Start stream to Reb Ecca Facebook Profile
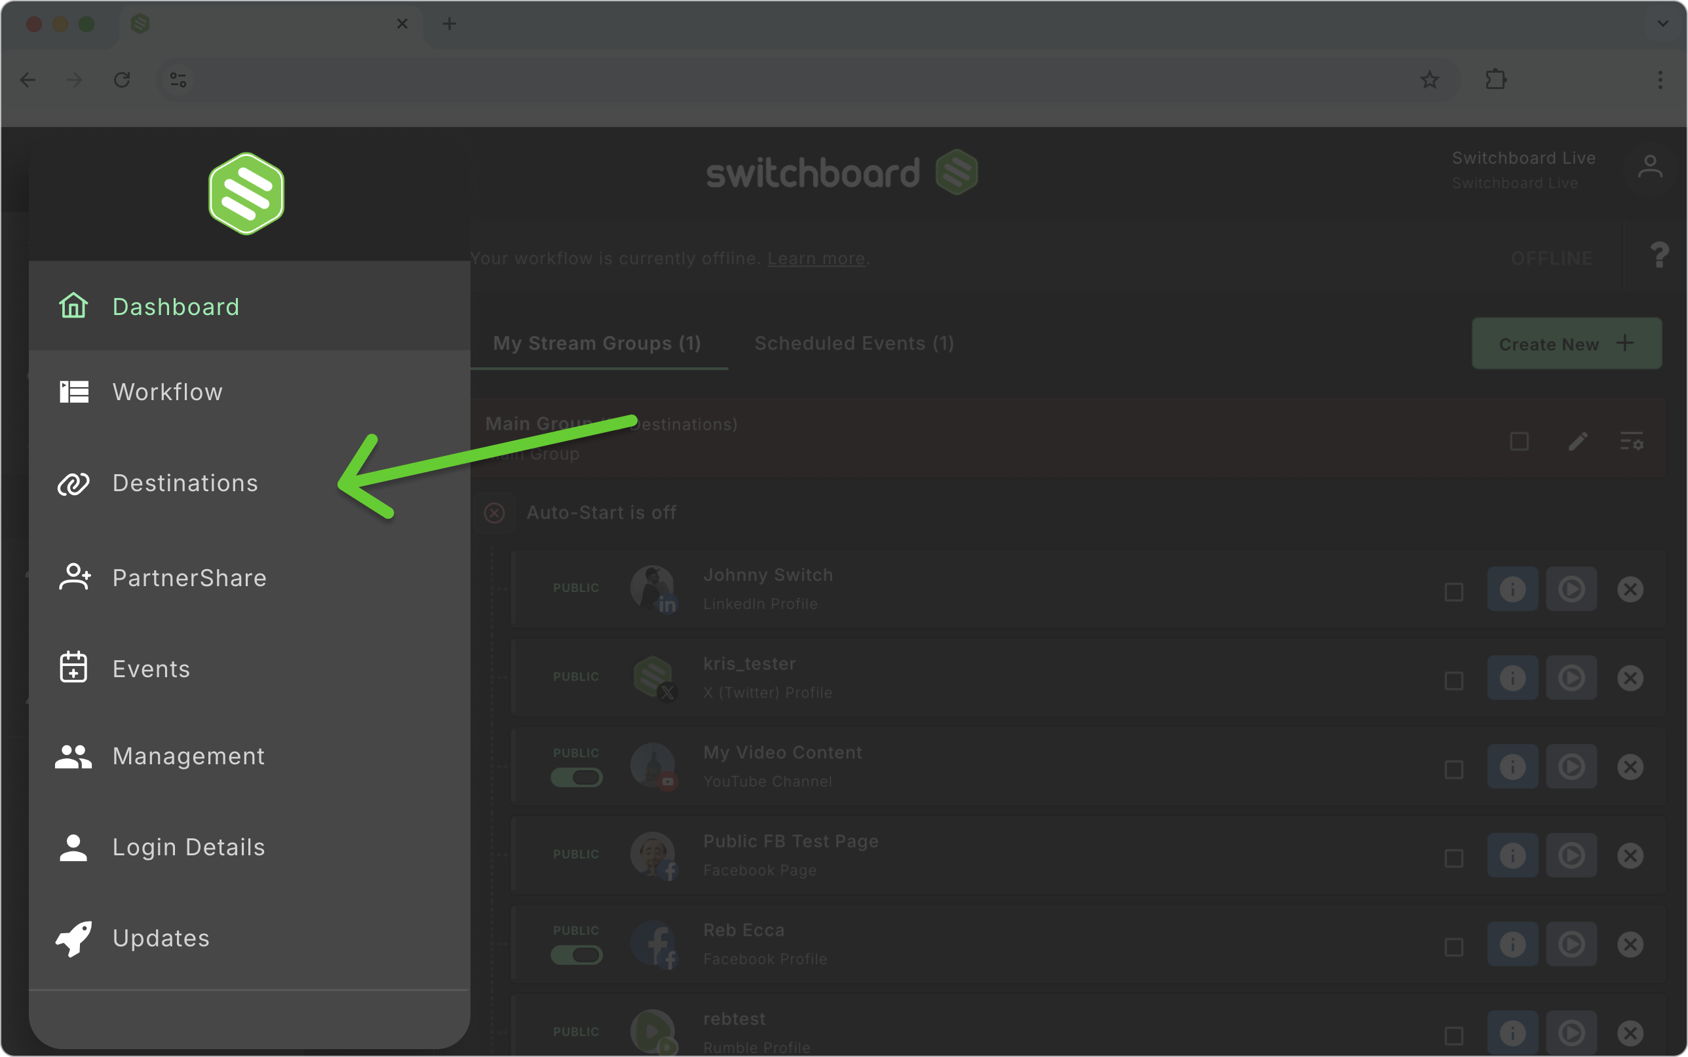Screen dimensions: 1688x1057 (1571, 944)
